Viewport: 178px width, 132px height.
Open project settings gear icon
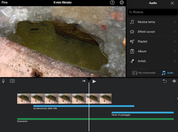click(122, 3)
